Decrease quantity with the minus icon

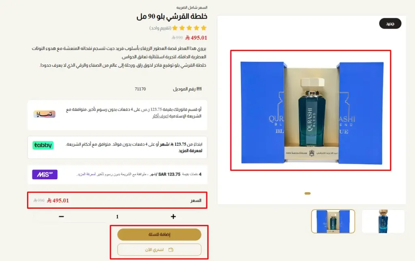(62, 216)
